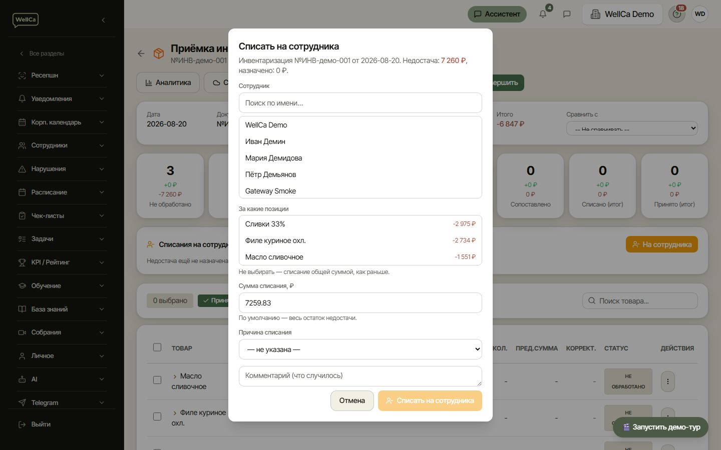Select the Филе куриное охл. position in dialog
Image resolution: width=721 pixels, height=450 pixels.
360,240
